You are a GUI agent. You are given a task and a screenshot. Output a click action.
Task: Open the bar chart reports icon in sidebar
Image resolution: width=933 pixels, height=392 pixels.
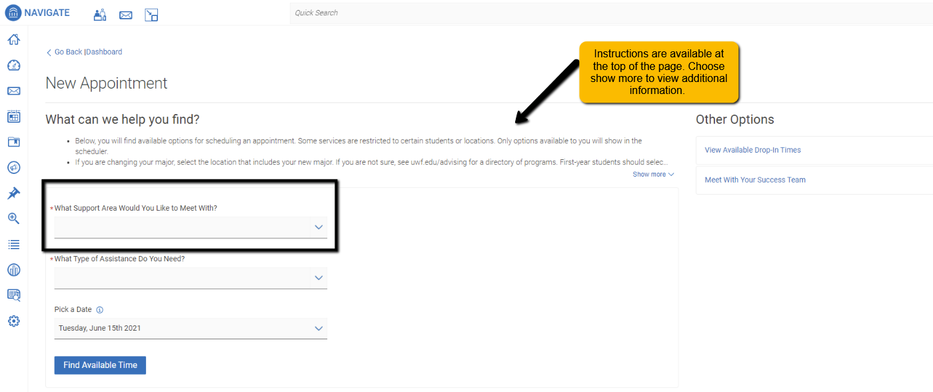coord(13,270)
